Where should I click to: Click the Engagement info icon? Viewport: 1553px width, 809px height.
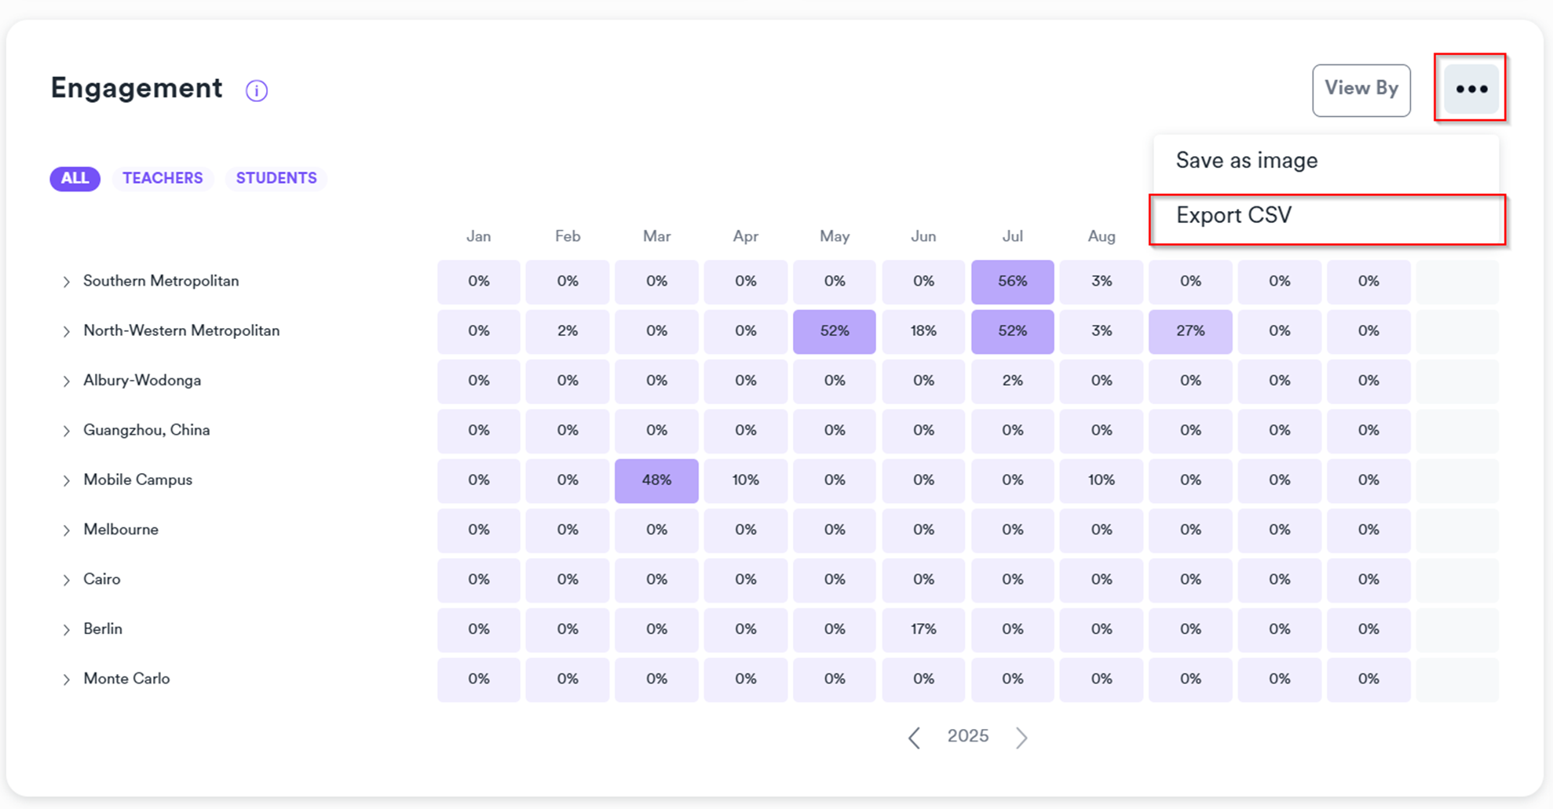click(257, 91)
